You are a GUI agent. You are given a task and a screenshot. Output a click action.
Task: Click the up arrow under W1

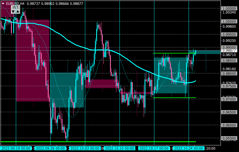click(x=18, y=12)
